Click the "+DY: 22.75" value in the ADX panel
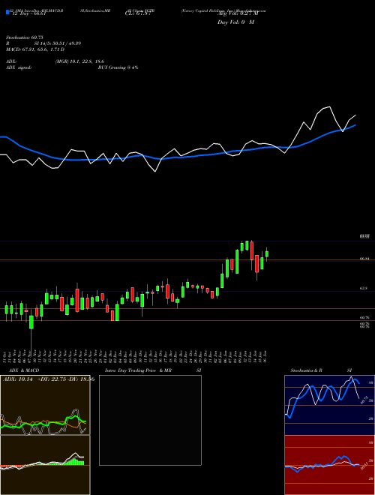Image resolution: width=375 pixels, height=495 pixels. tap(51, 379)
